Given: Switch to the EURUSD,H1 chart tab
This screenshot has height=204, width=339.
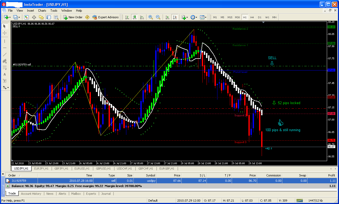Looking at the screenshot, I should [82, 168].
